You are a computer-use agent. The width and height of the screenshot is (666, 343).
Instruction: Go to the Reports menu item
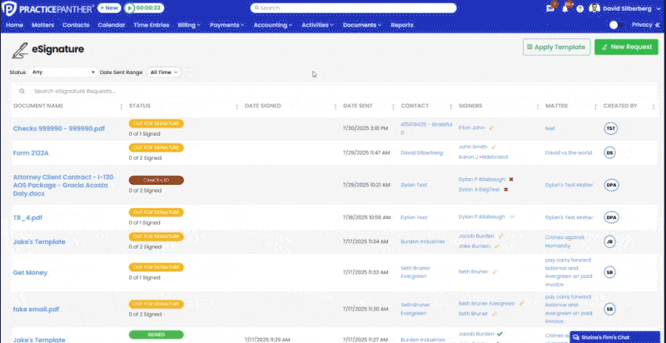point(401,25)
